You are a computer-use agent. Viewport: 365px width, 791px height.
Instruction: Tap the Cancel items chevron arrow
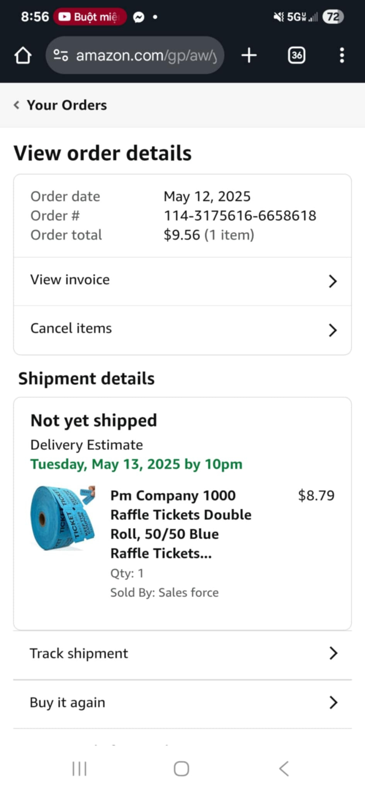[x=333, y=330]
